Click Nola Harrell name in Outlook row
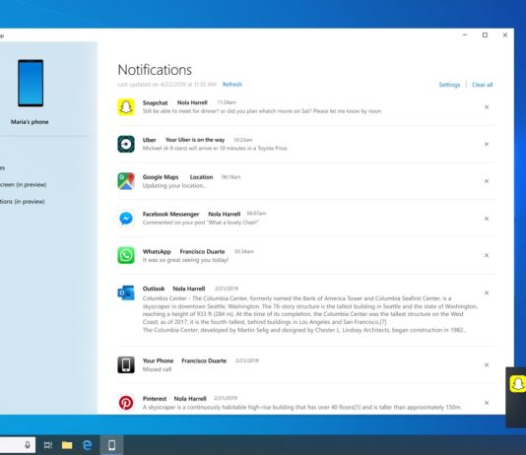526x455 pixels. (189, 289)
